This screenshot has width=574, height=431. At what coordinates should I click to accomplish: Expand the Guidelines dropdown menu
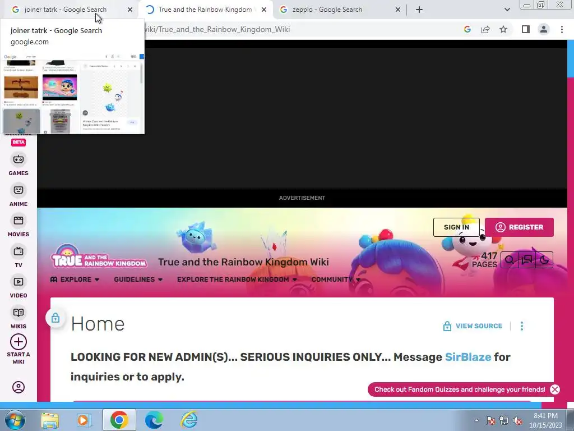click(x=138, y=279)
